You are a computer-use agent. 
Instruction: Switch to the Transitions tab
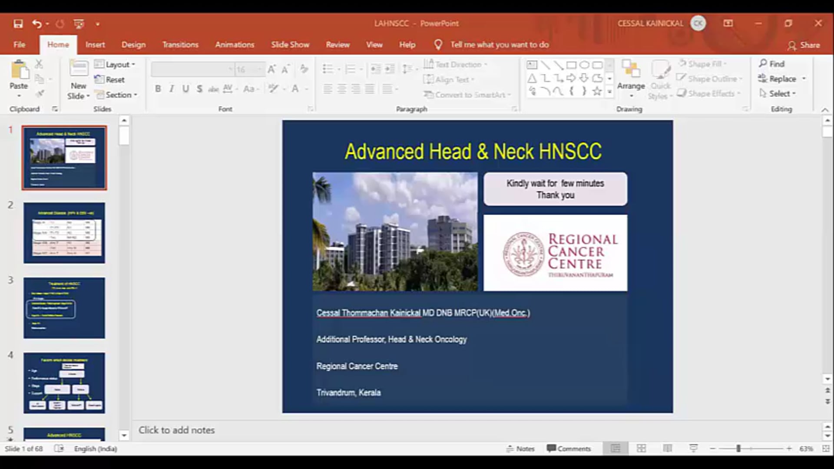point(180,44)
